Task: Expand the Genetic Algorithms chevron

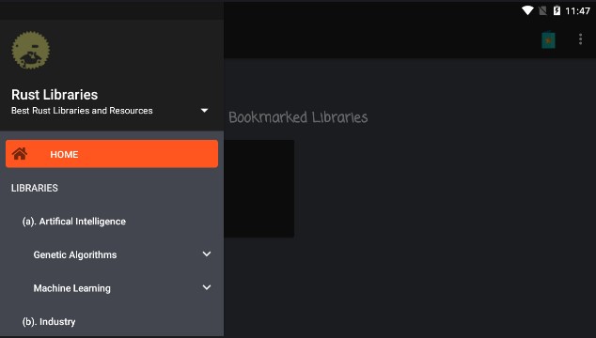Action: tap(207, 254)
